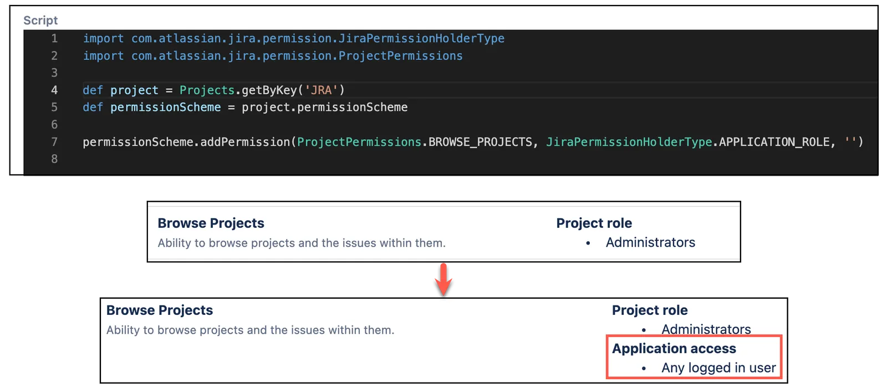Click line number 4 in the script gutter
The width and height of the screenshot is (887, 392).
pyautogui.click(x=54, y=90)
